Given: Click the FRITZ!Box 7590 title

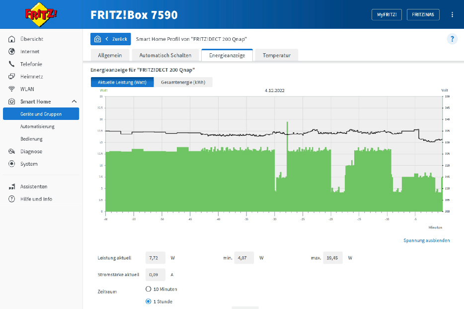Looking at the screenshot, I should 134,15.
